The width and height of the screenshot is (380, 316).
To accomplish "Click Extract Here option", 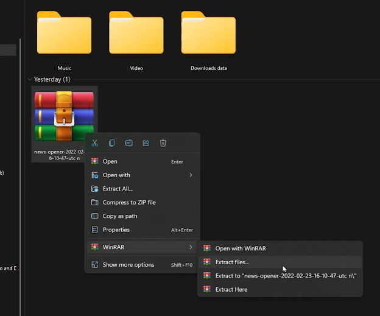I will (x=231, y=289).
